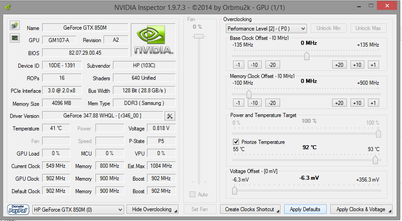Click the ROPs value 16
The image size is (402, 221).
click(62, 78)
